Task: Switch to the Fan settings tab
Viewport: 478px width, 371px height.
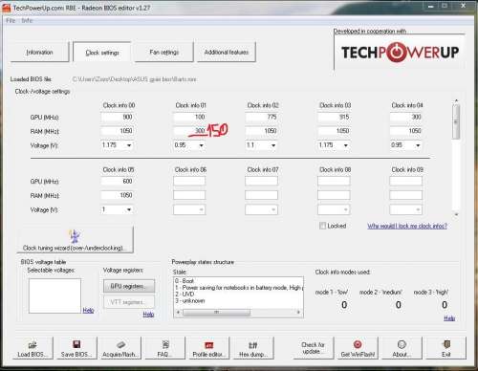Action: coord(164,52)
